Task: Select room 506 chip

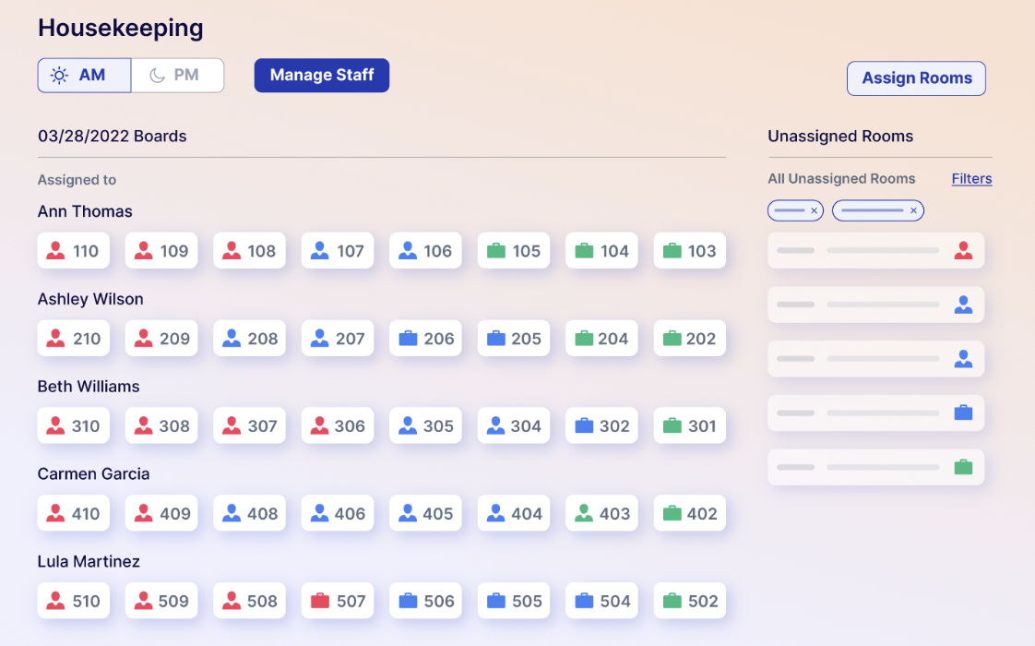Action: point(426,601)
